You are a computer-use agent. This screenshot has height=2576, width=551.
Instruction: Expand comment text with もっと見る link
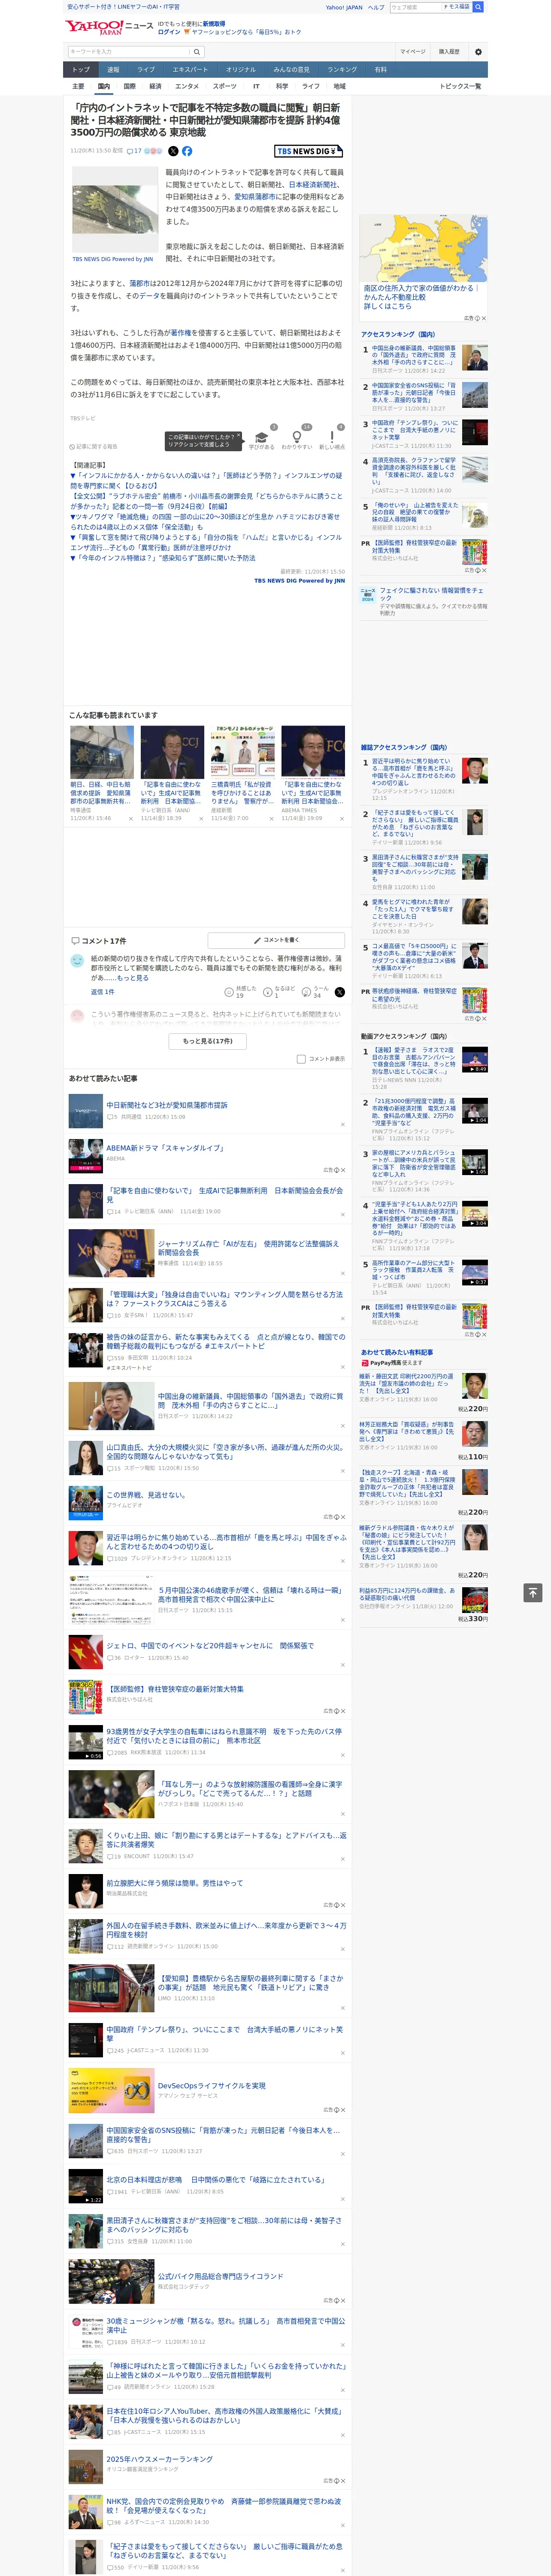tap(133, 978)
